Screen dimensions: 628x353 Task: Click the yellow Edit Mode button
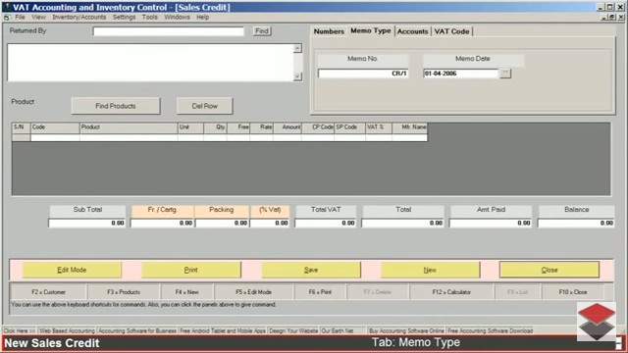tap(72, 270)
